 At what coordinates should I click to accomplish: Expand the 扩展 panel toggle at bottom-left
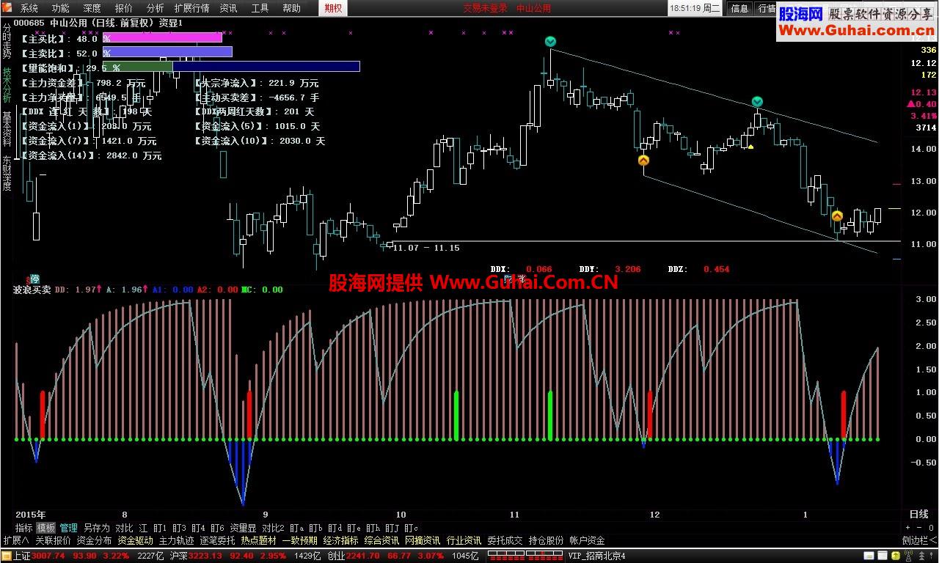click(x=16, y=540)
